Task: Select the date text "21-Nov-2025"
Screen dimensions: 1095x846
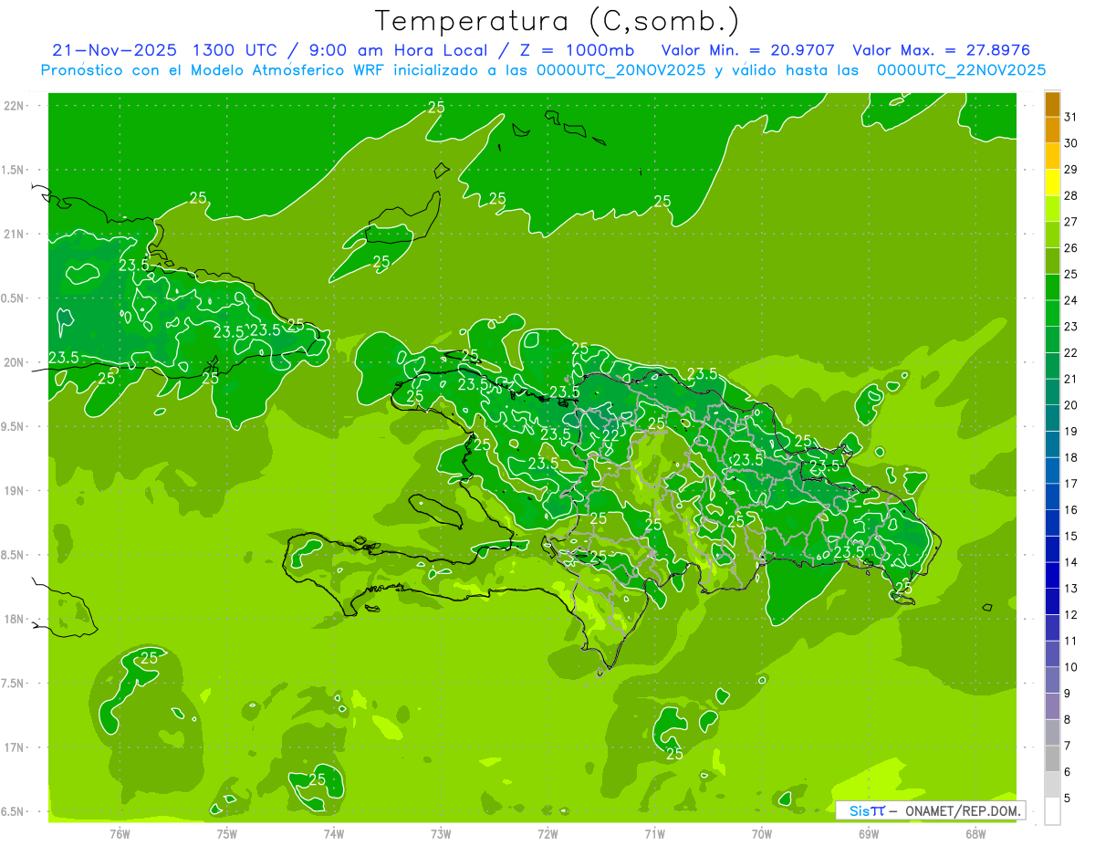Action: pyautogui.click(x=112, y=50)
